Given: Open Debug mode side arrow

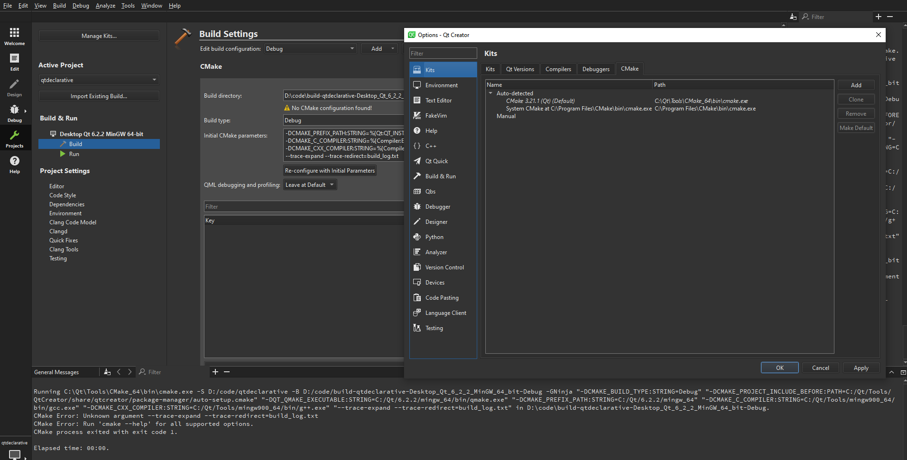Looking at the screenshot, I should (x=26, y=111).
